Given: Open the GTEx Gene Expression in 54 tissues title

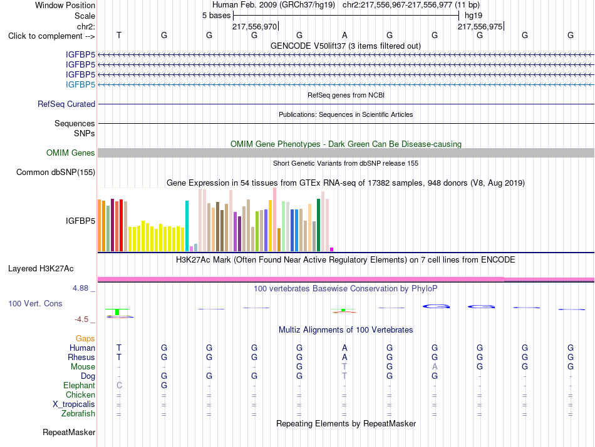Looking at the screenshot, I should (346, 183).
